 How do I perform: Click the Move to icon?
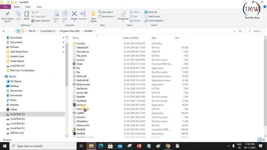(56, 14)
